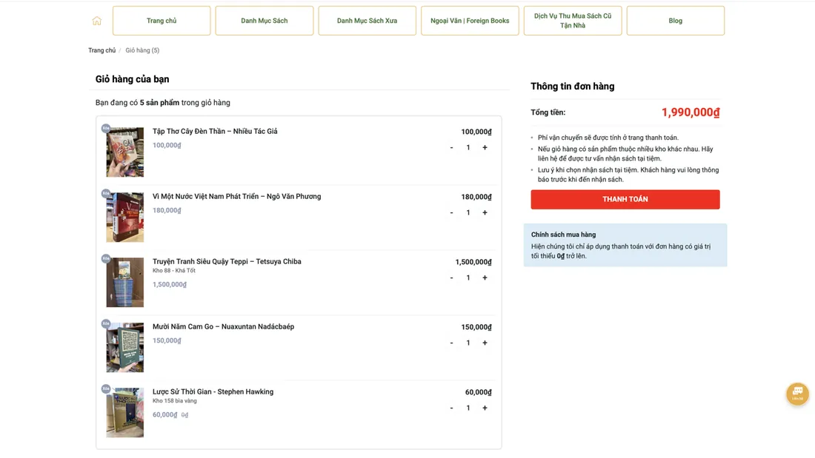Viewport: 815px width, 458px height.
Task: Click quantity field of Truyện Tranh Siêu Quậy Teppi
Action: 468,277
